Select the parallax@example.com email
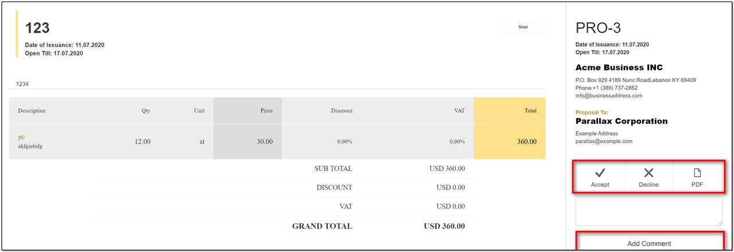 tap(604, 141)
